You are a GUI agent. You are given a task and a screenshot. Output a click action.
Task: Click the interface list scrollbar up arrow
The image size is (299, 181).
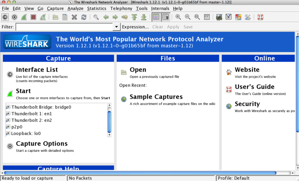pos(109,105)
